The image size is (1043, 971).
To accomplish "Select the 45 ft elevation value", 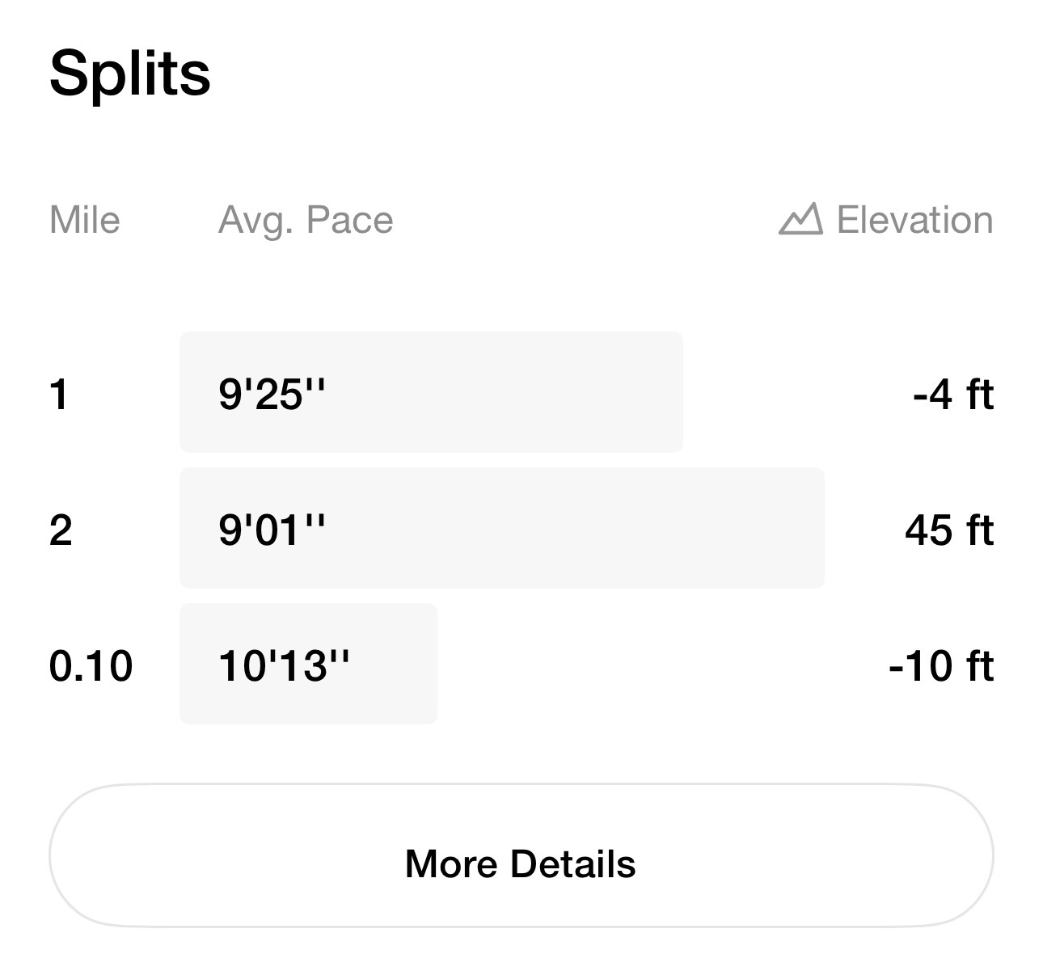I will coord(948,530).
